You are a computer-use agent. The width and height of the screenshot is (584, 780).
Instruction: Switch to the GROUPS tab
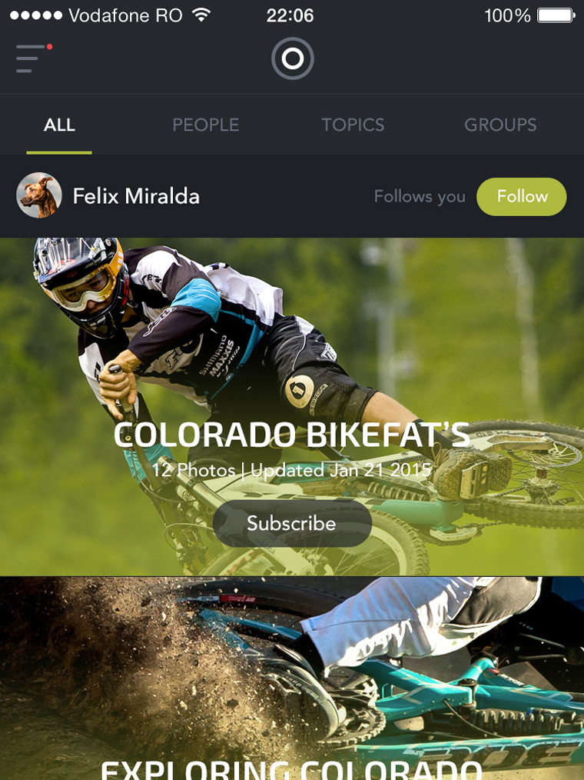click(500, 125)
